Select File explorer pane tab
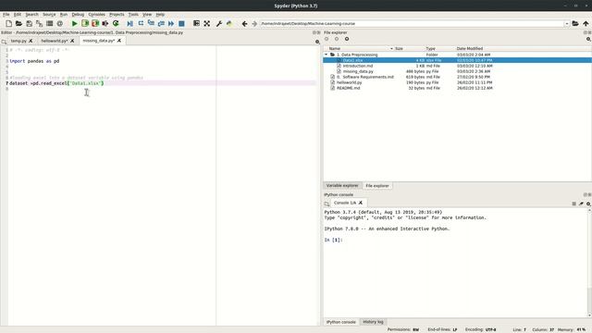Image resolution: width=592 pixels, height=333 pixels. 377,186
